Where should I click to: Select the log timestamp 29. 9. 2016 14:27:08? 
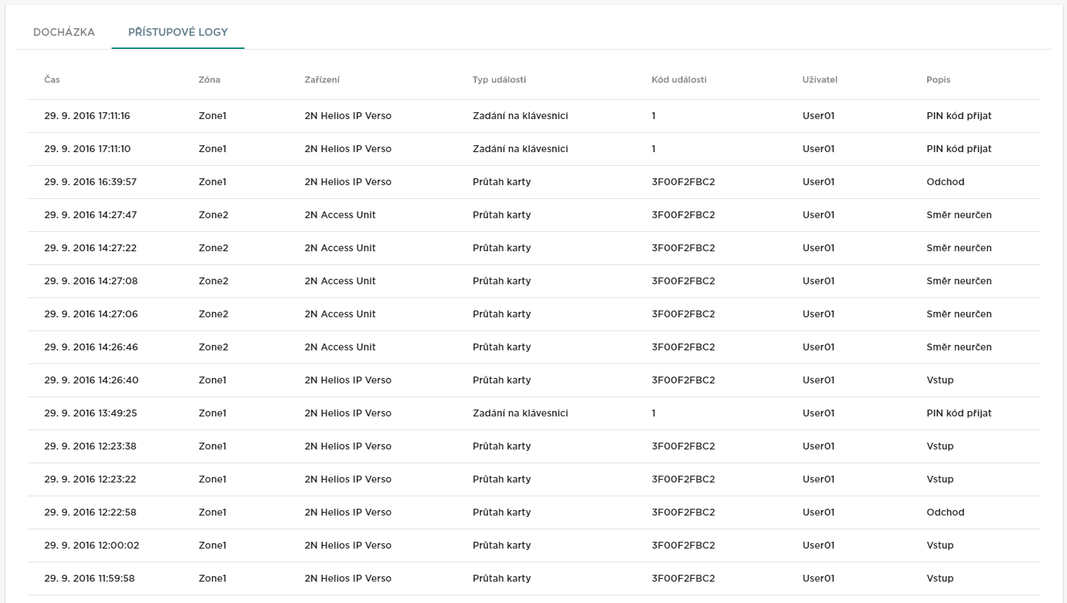[x=91, y=281]
